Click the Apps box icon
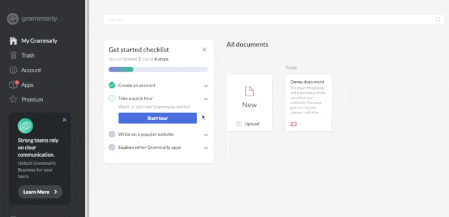This screenshot has width=449, height=217. point(13,85)
